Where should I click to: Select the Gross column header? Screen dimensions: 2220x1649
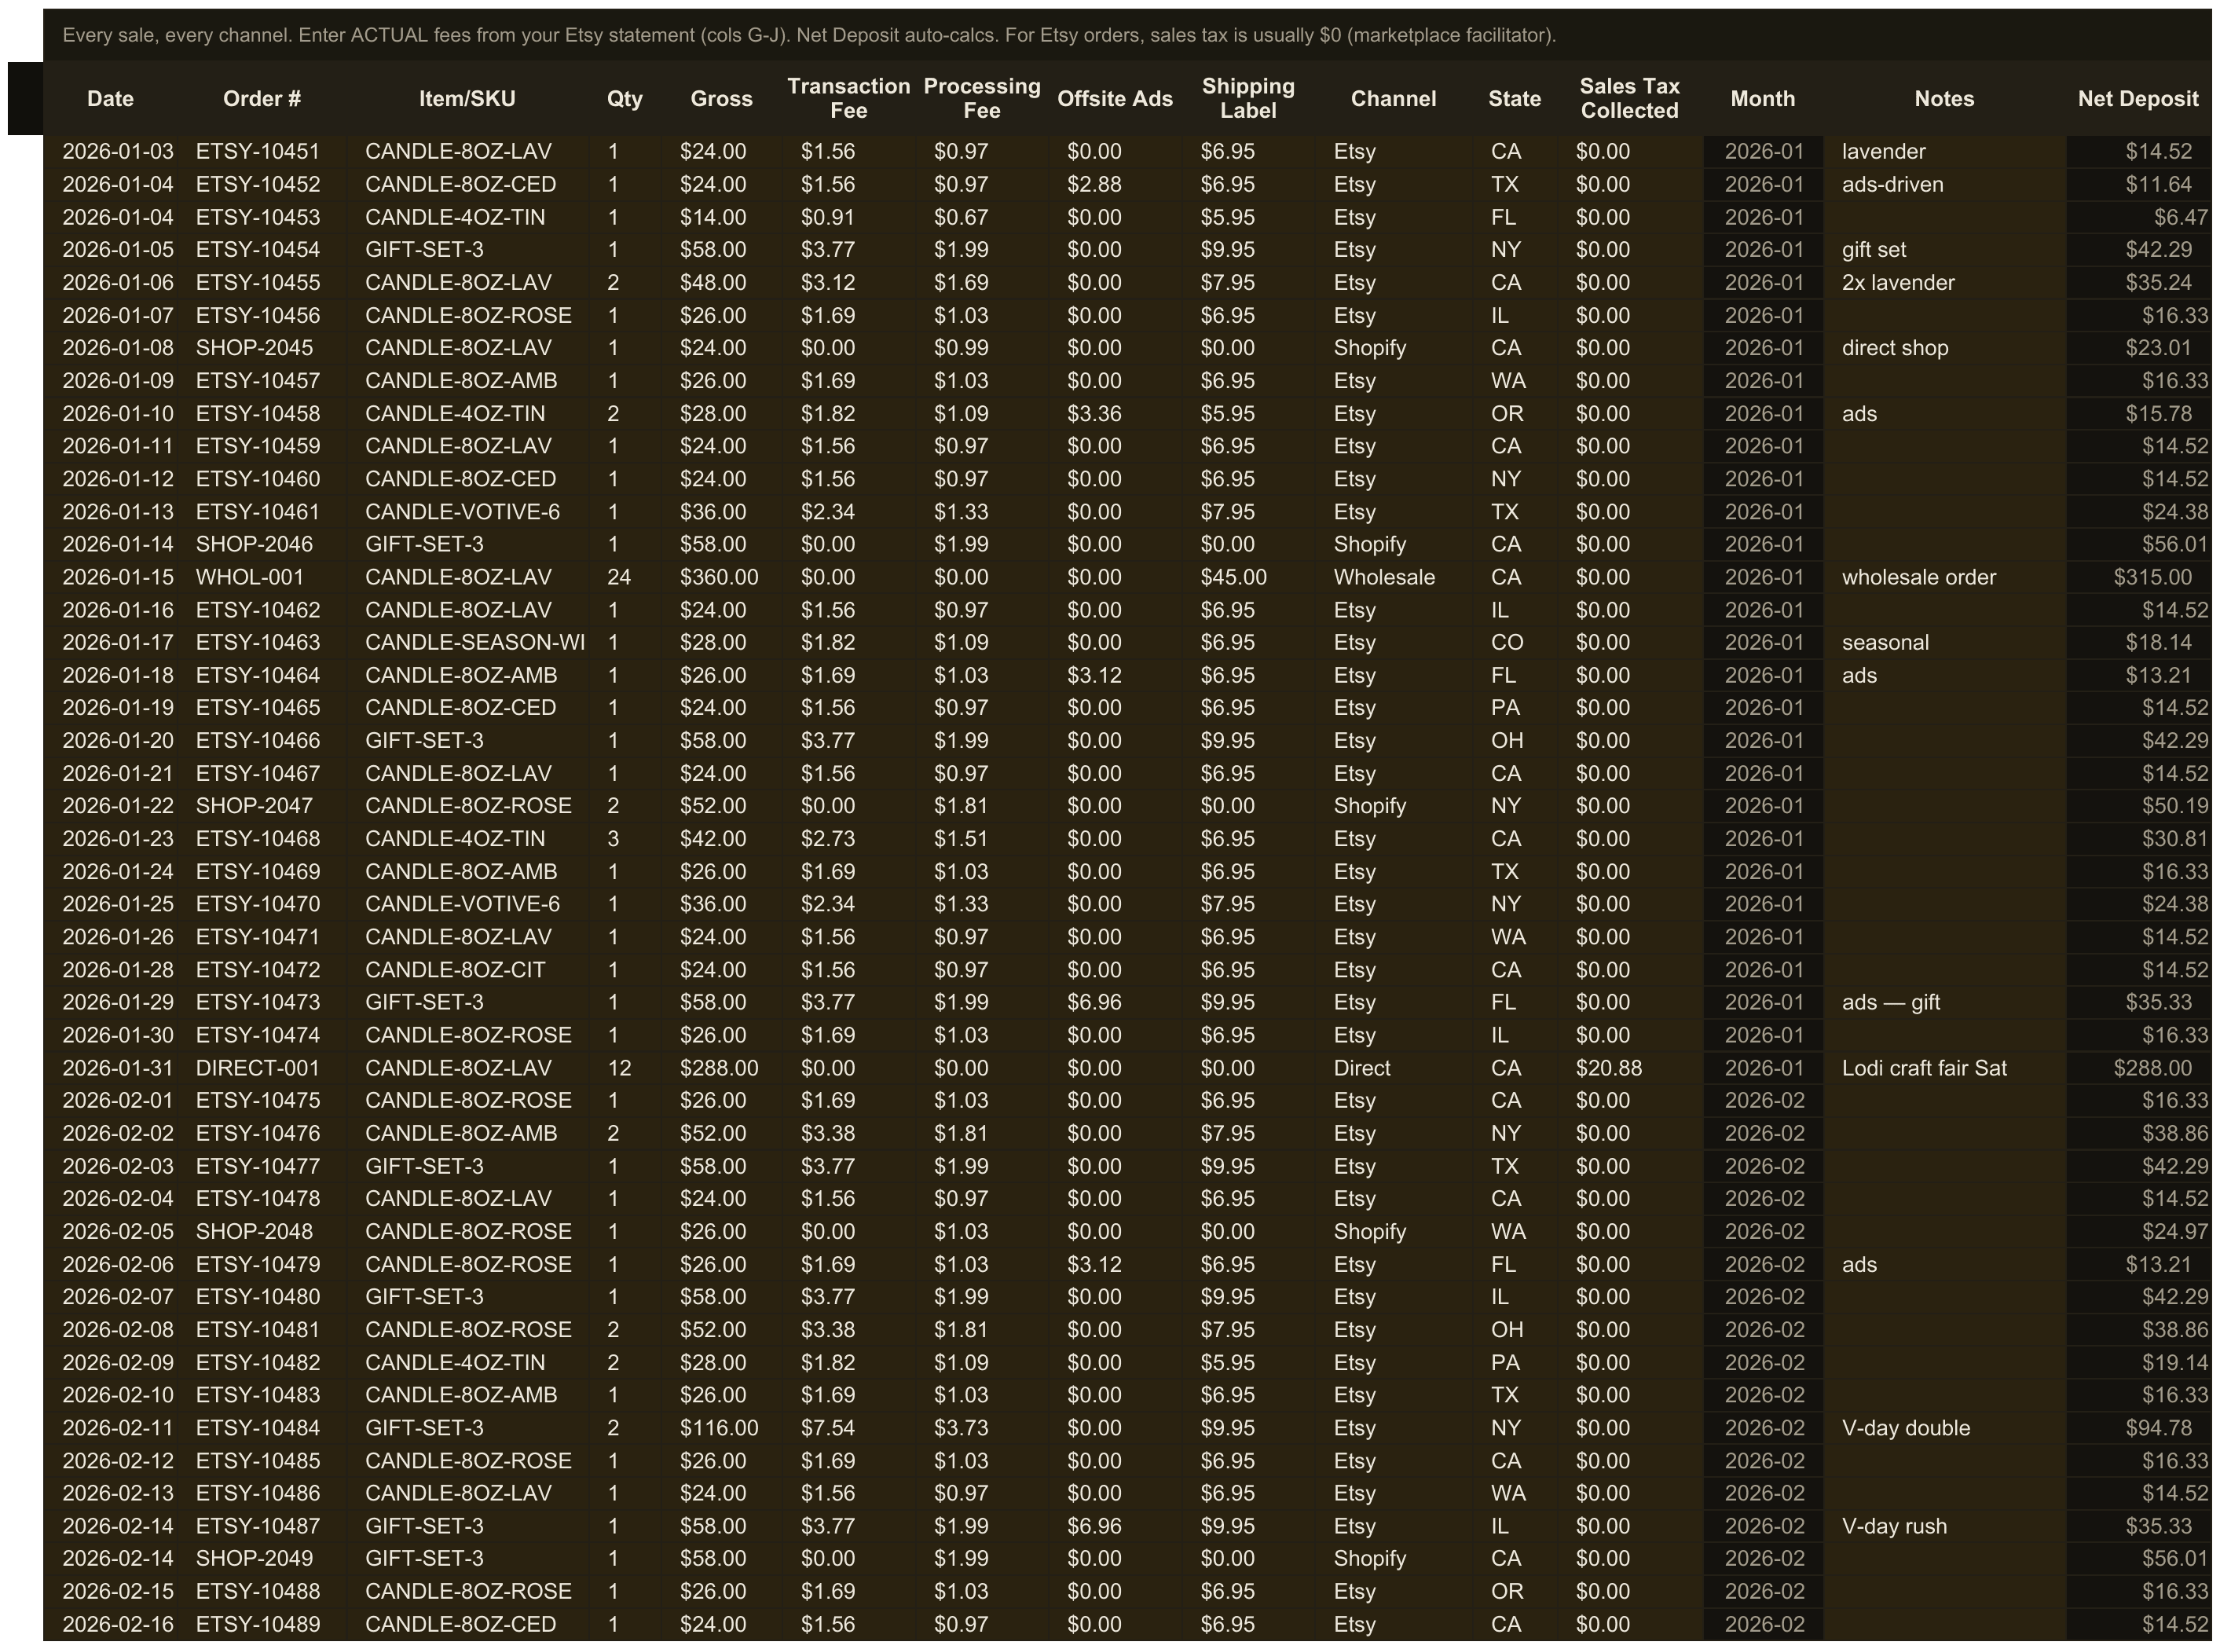point(720,99)
